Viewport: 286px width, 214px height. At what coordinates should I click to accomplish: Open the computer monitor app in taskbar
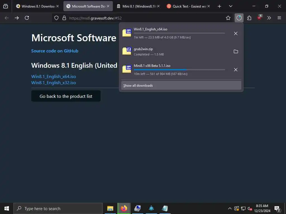pos(137,208)
